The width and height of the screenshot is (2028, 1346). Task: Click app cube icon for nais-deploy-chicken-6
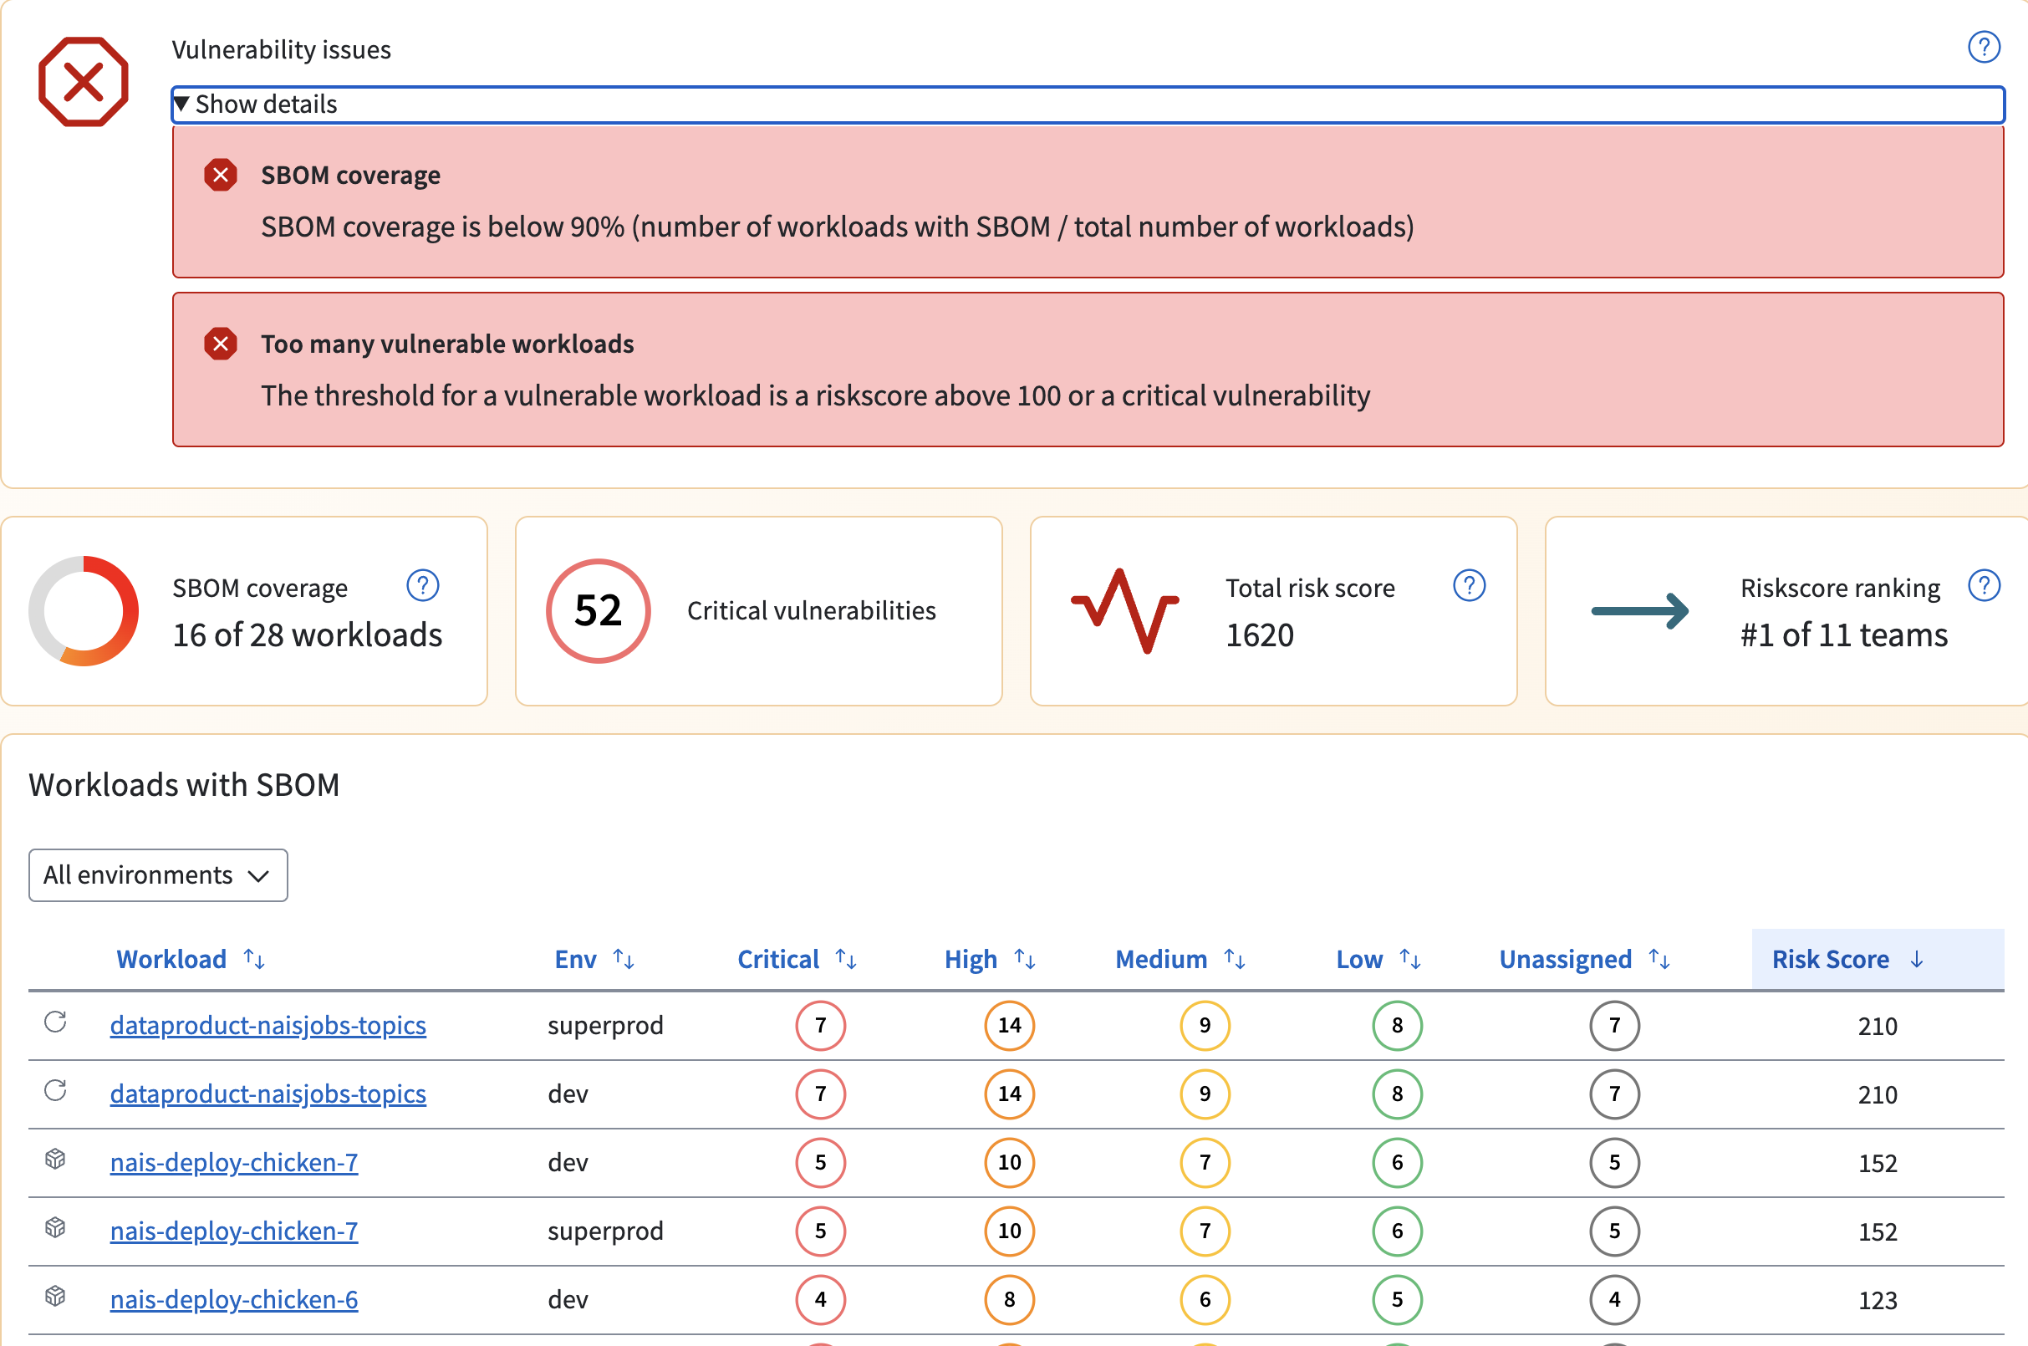pos(55,1296)
